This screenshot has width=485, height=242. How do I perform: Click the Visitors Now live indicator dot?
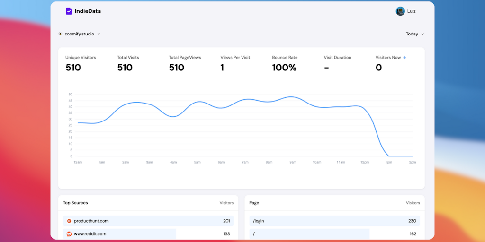tap(404, 57)
